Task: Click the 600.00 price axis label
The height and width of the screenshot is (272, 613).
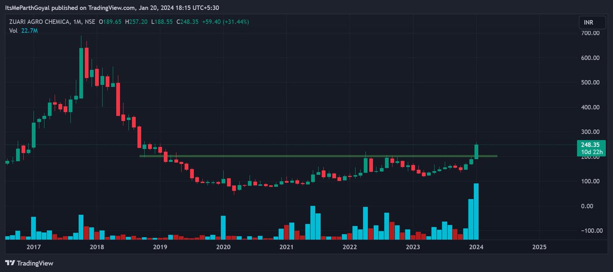Action: [590, 58]
